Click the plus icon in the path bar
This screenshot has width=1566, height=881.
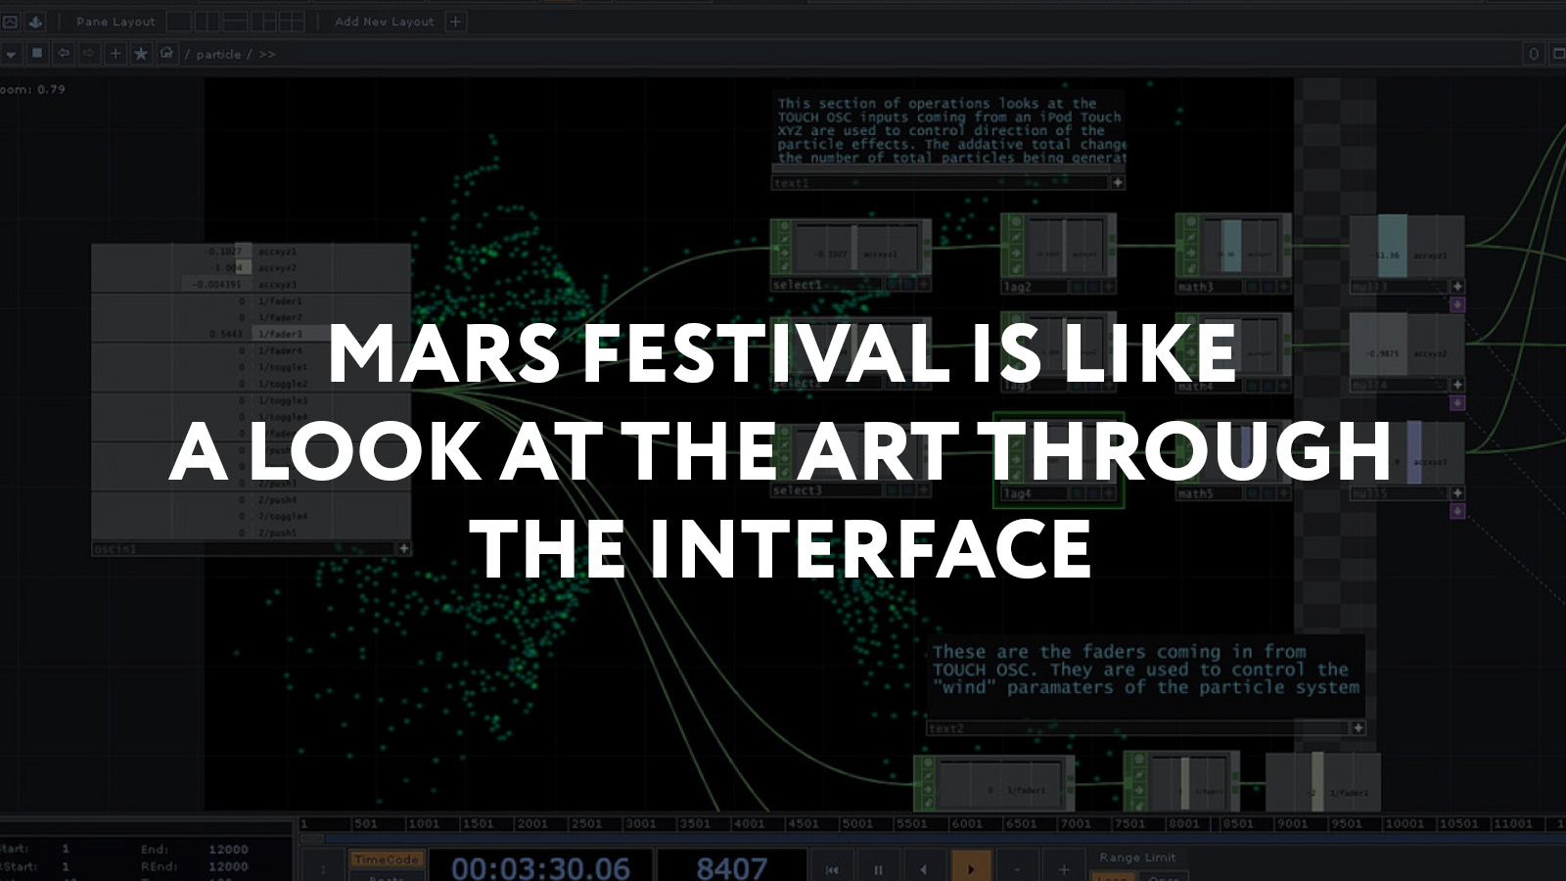(x=115, y=53)
